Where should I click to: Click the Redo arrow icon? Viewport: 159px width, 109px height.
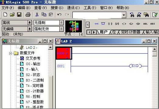pyautogui.click(x=67, y=15)
